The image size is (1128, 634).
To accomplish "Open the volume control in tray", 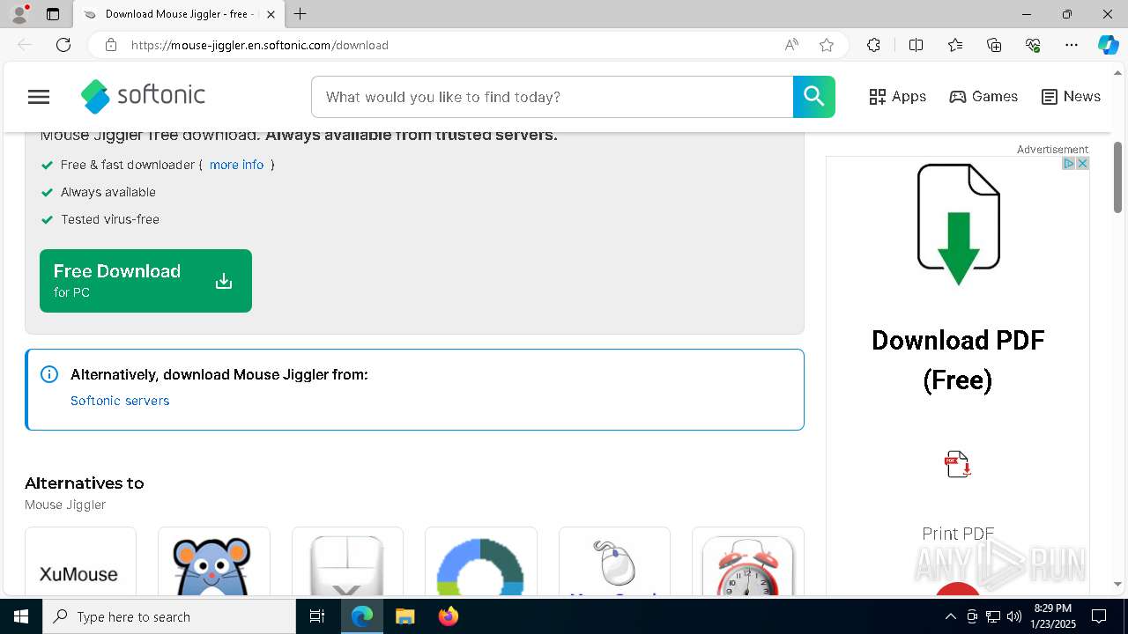I will [x=1014, y=616].
